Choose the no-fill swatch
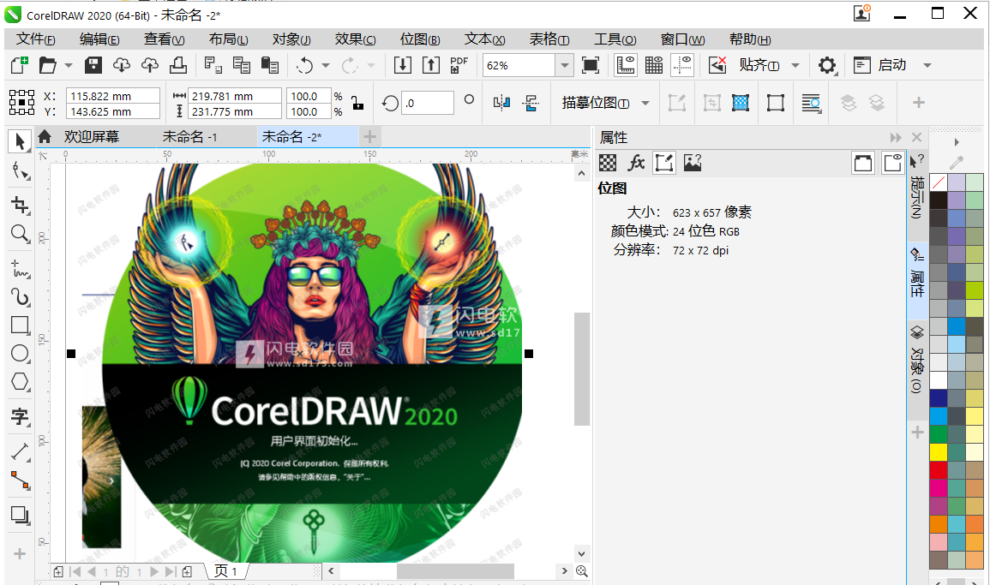 click(939, 182)
